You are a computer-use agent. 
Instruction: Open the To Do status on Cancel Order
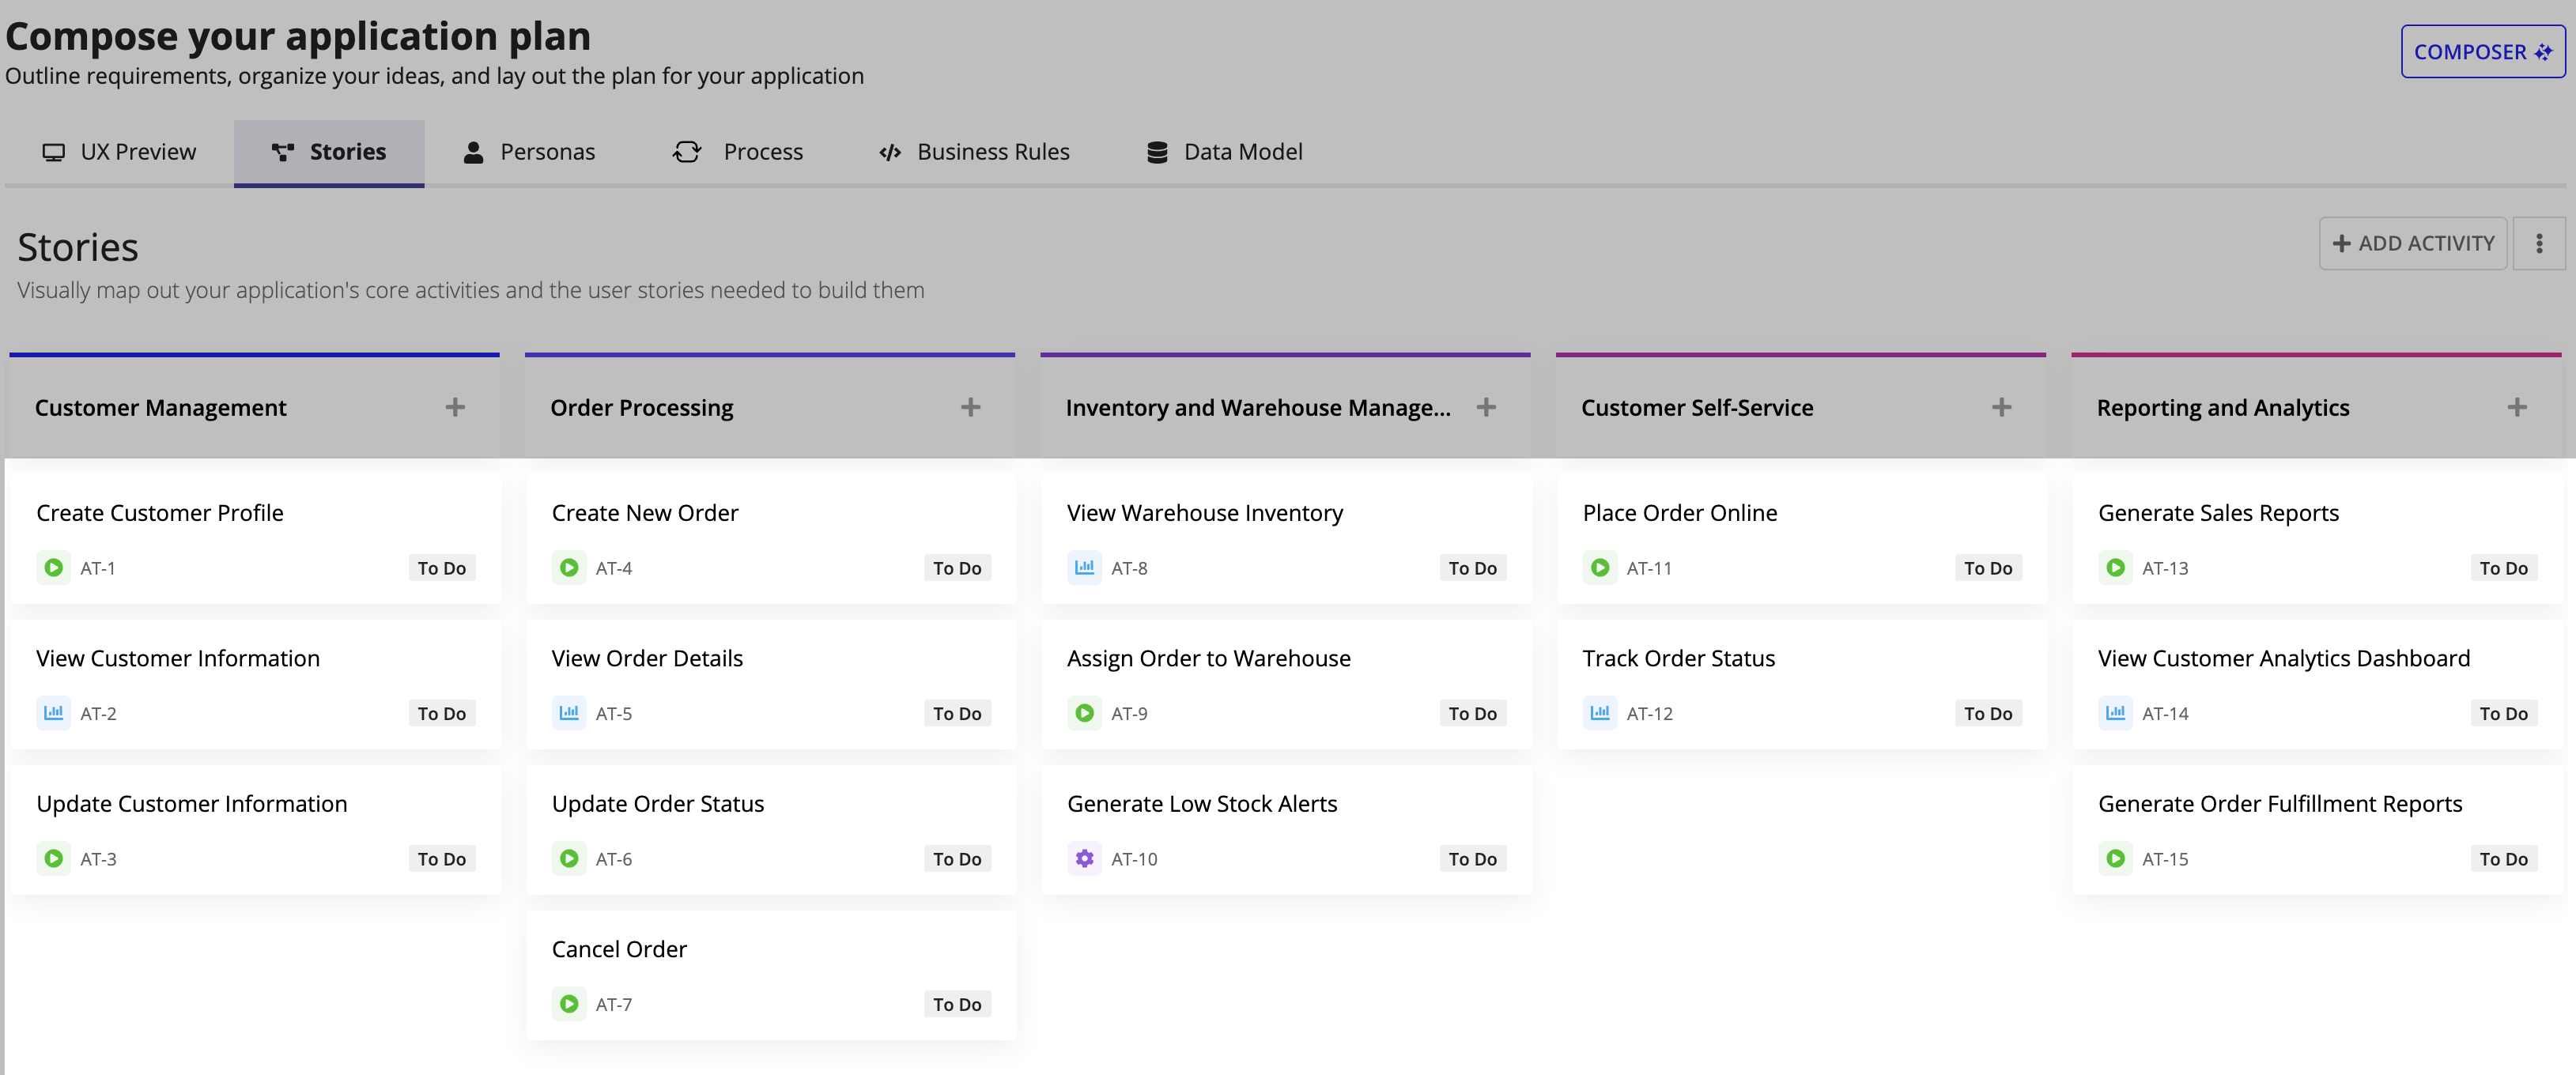[x=957, y=1004]
